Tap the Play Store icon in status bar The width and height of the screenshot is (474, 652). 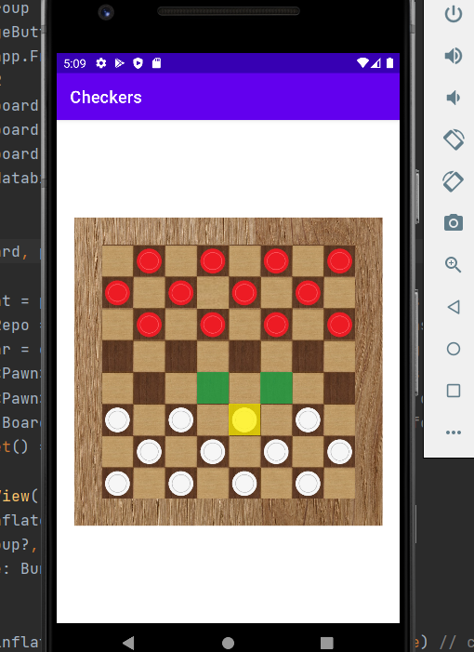(120, 63)
